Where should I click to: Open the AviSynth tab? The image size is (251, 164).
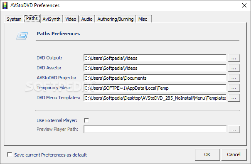[x=52, y=19]
